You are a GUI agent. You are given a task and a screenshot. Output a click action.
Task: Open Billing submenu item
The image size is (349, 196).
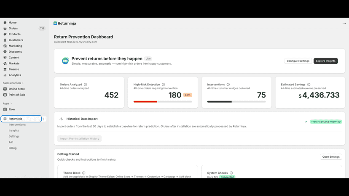tap(13, 148)
